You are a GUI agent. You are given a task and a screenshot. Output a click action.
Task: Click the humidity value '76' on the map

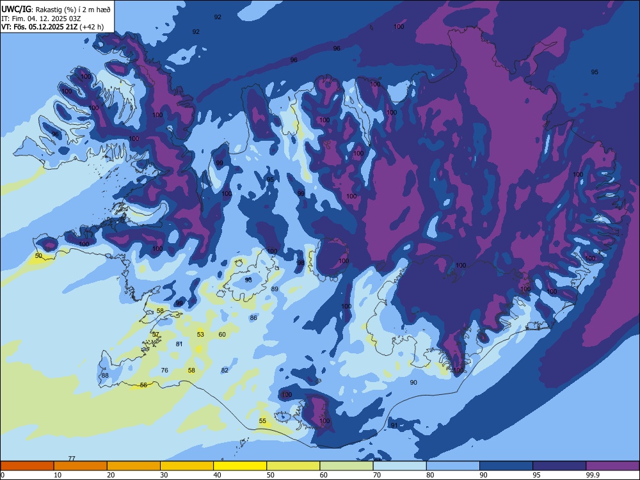pos(164,370)
